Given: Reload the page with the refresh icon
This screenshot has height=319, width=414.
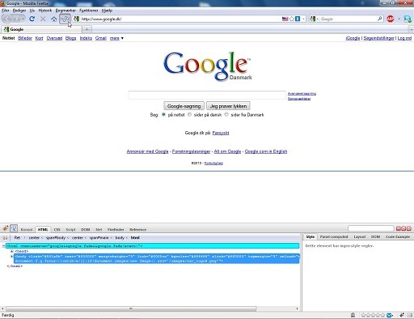Looking at the screenshot, I should pos(32,19).
